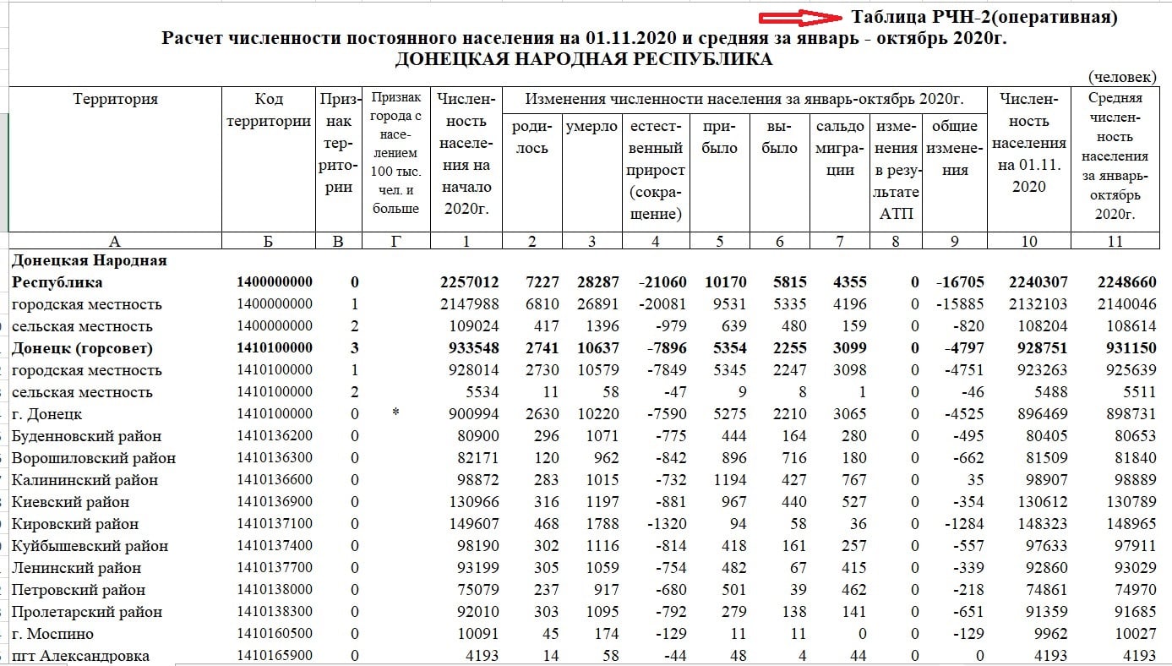
Task: Select the 'Ворошиловский район' row label
Action: (94, 458)
